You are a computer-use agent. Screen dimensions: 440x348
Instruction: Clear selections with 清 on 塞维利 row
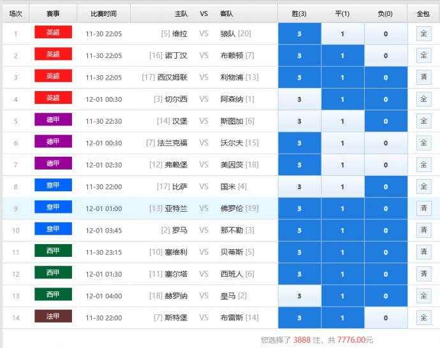tap(423, 252)
